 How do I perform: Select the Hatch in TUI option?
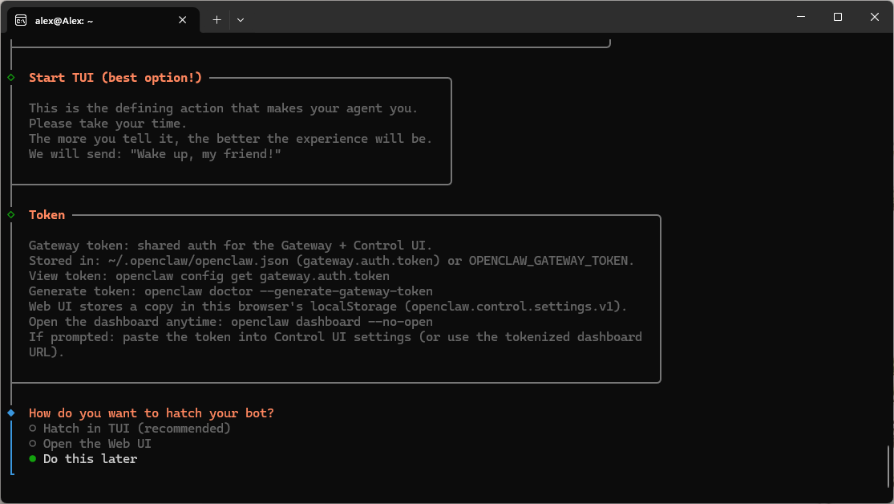[x=136, y=429]
